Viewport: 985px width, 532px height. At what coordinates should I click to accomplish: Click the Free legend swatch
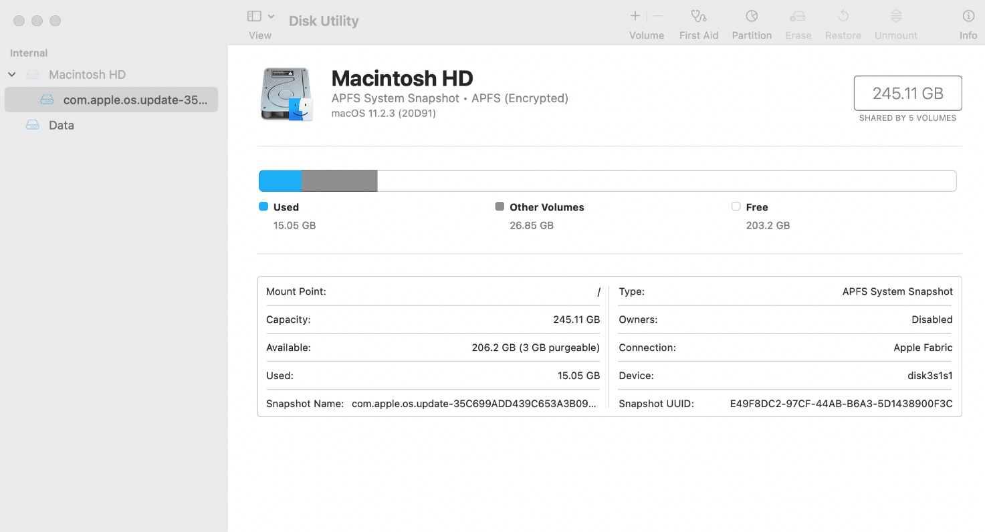pos(736,207)
